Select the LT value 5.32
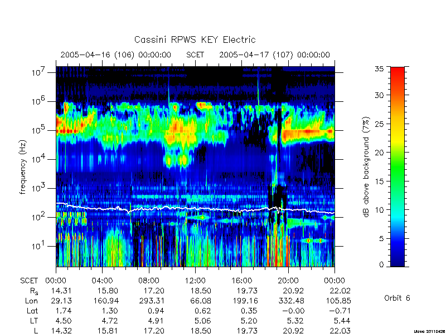The height and width of the screenshot is (334, 446). (295, 321)
